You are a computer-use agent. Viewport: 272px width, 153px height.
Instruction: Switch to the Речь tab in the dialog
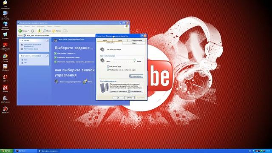tap(120, 40)
